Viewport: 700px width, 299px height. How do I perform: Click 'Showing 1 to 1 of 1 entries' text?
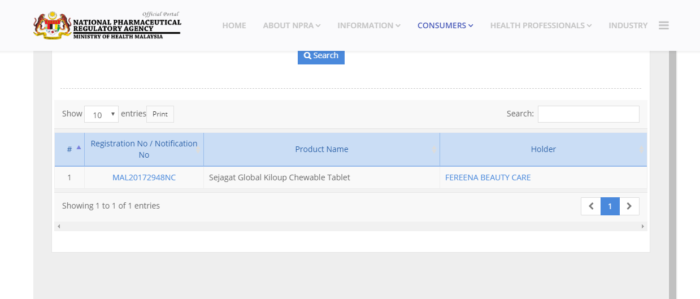coord(111,206)
